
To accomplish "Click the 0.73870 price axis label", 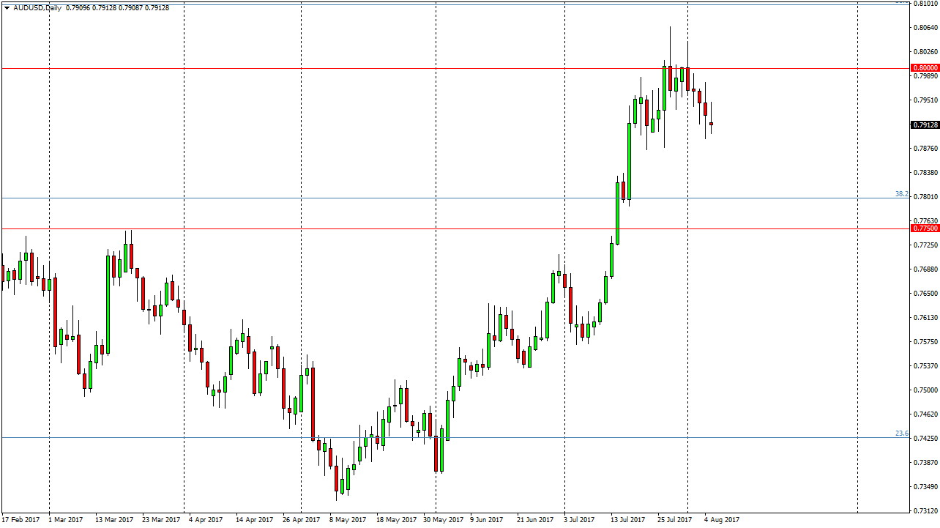I will [925, 463].
